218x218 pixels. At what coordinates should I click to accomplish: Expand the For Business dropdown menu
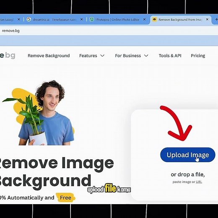click(131, 56)
